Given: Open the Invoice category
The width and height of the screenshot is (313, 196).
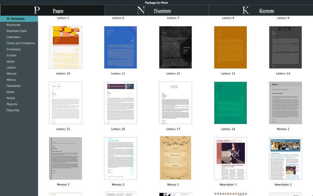Looking at the screenshot, I should pos(11,55).
